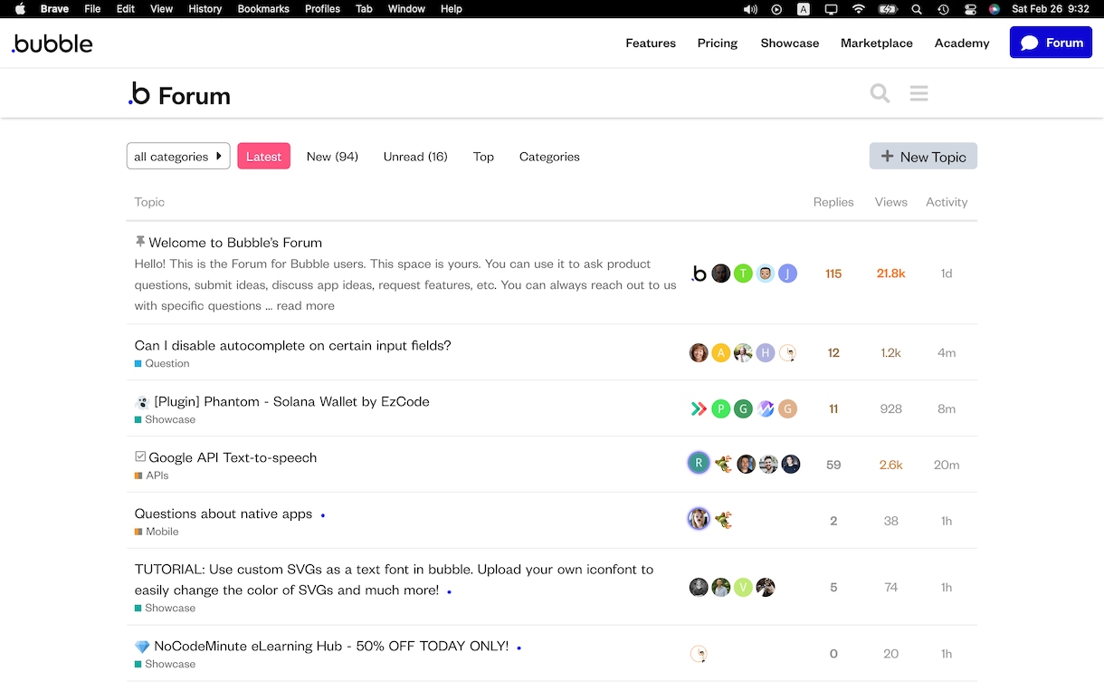Open the Profiles menu in the menu bar

tap(322, 9)
